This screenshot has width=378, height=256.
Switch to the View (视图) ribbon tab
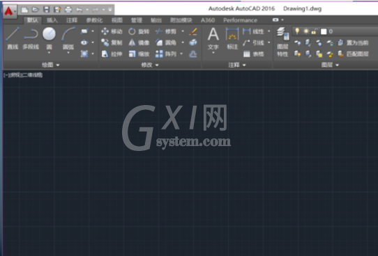point(117,20)
